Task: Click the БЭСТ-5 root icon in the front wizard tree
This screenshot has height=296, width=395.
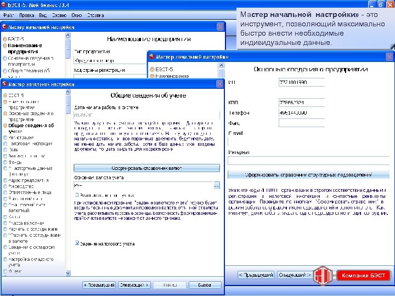Action: (5, 95)
